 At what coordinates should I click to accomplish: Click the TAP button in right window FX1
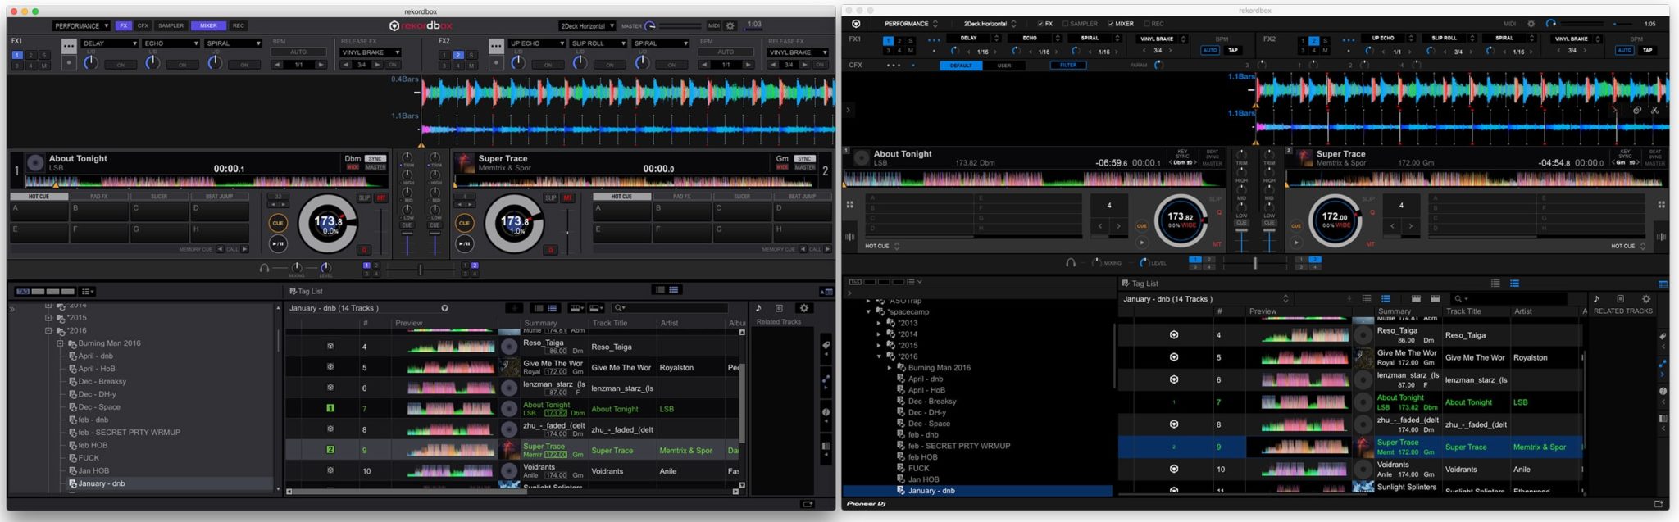(x=1233, y=50)
